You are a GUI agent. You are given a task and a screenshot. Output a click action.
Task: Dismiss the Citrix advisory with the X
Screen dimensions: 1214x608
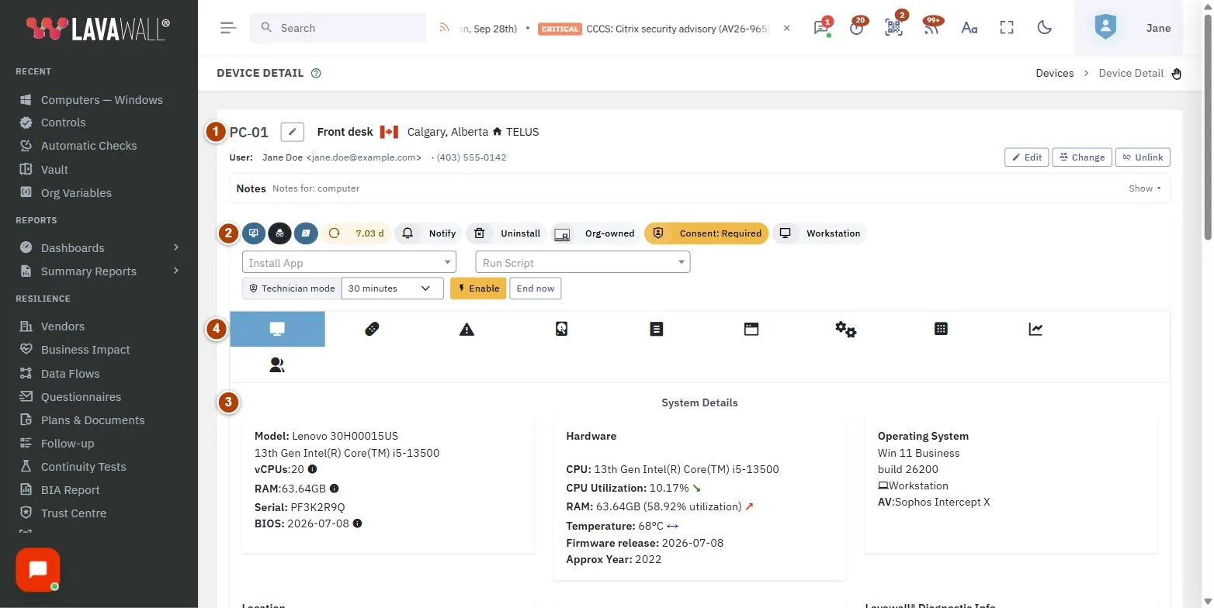tap(786, 28)
